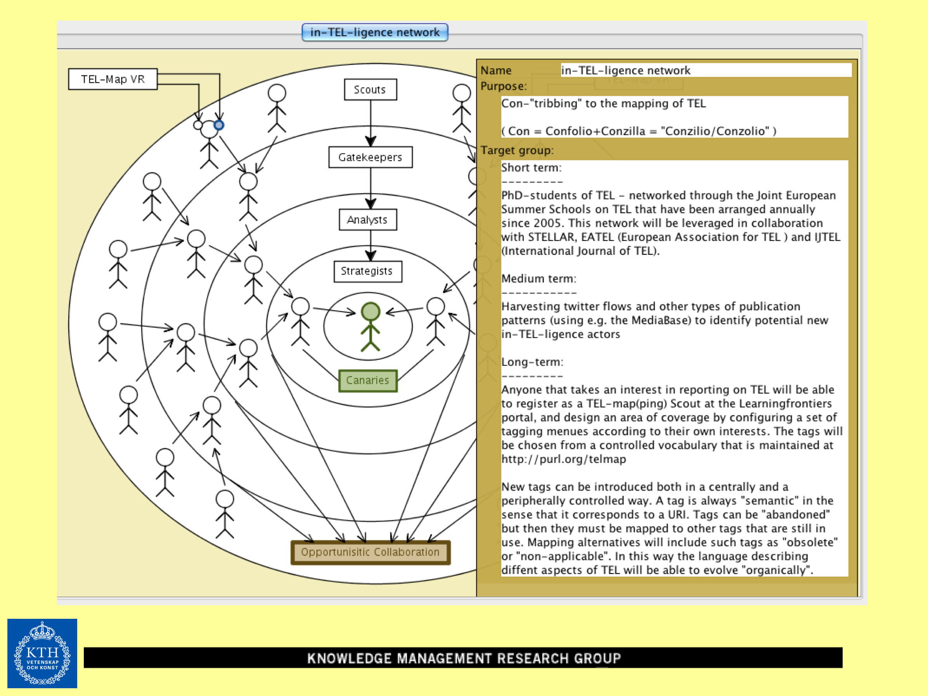
Task: Click Knowledge Management Research Group banner
Action: pos(463,658)
